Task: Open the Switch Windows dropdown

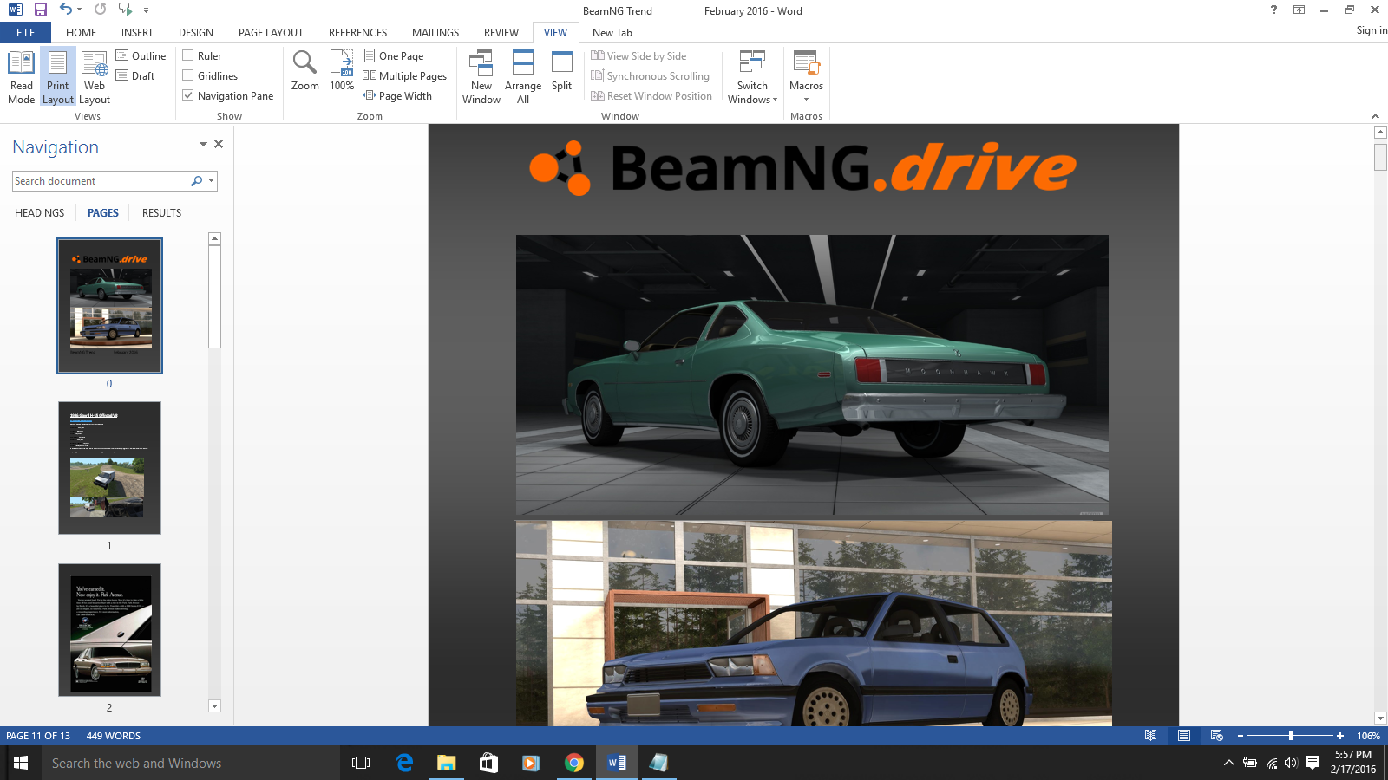Action: (x=752, y=77)
